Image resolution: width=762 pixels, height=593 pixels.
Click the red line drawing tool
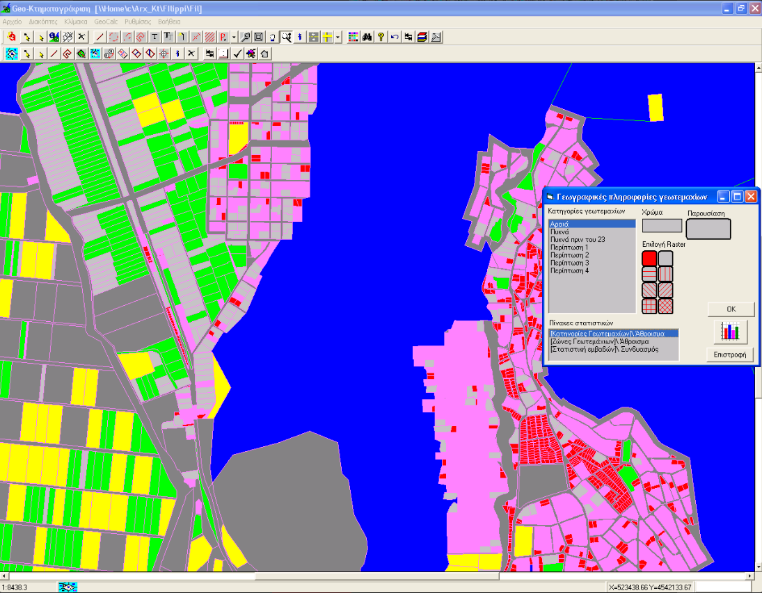click(x=100, y=37)
